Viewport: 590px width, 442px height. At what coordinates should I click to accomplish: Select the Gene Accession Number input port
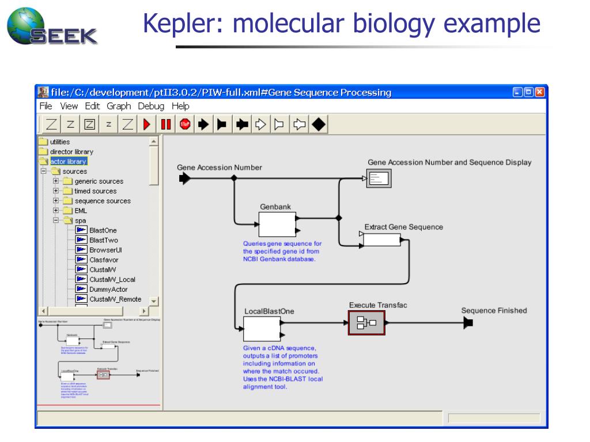click(x=184, y=178)
